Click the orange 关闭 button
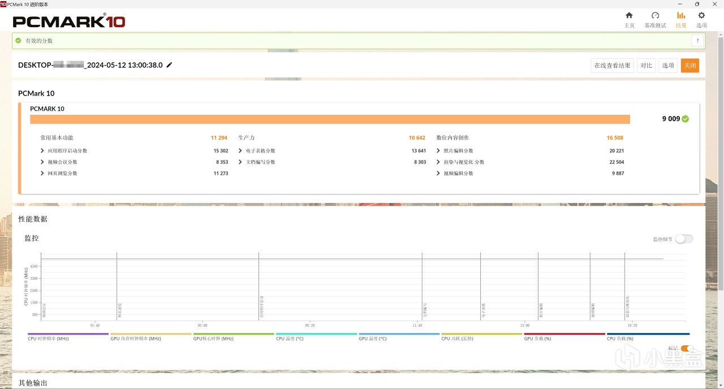The image size is (724, 389). point(690,66)
